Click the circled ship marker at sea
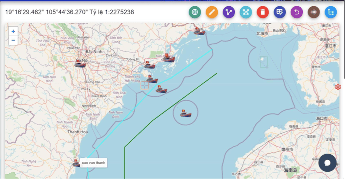The width and height of the screenshot is (345, 179). pos(186,113)
